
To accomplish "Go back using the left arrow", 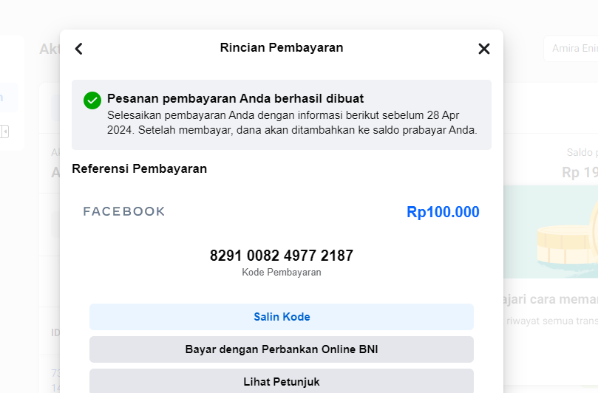I will tap(79, 49).
